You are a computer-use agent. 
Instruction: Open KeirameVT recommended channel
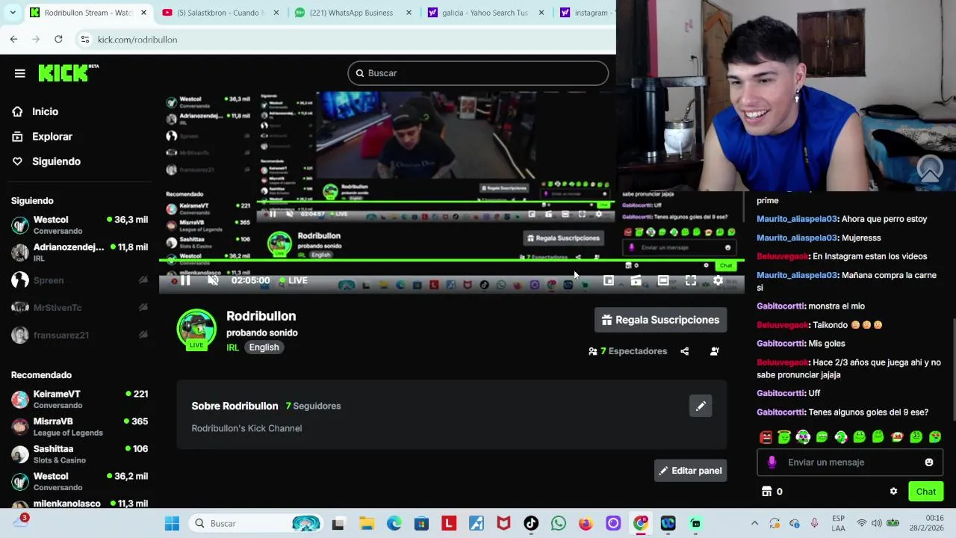pos(79,399)
